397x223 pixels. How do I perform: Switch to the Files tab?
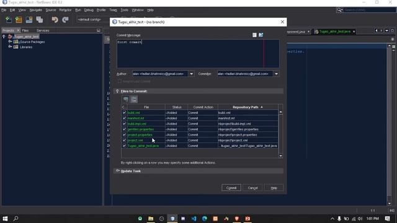coord(25,30)
